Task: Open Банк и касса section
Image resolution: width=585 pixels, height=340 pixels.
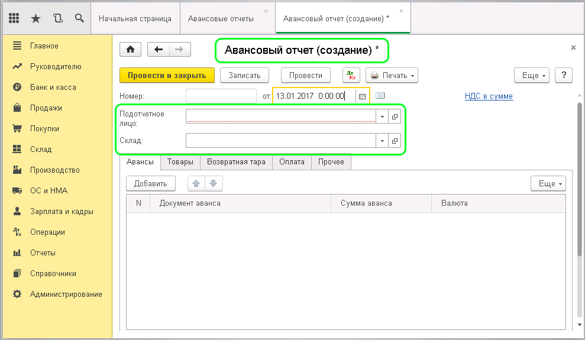Action: (53, 87)
